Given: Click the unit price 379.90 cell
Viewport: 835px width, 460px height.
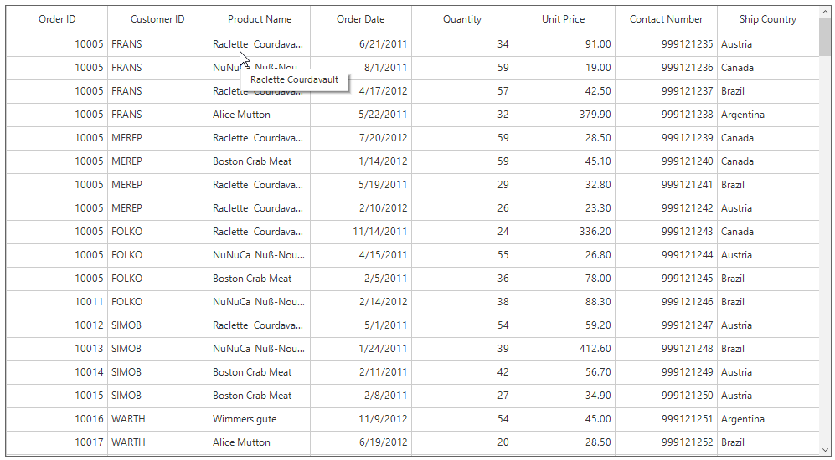Looking at the screenshot, I should (x=564, y=115).
